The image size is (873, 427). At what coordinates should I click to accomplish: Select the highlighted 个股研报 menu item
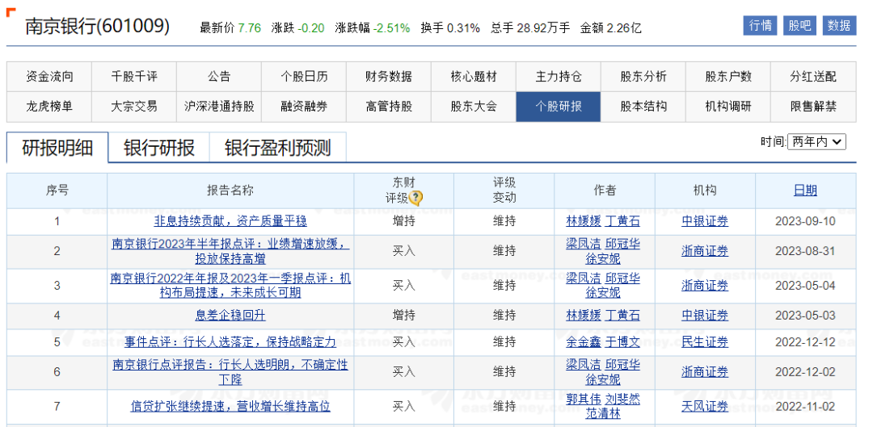point(559,107)
